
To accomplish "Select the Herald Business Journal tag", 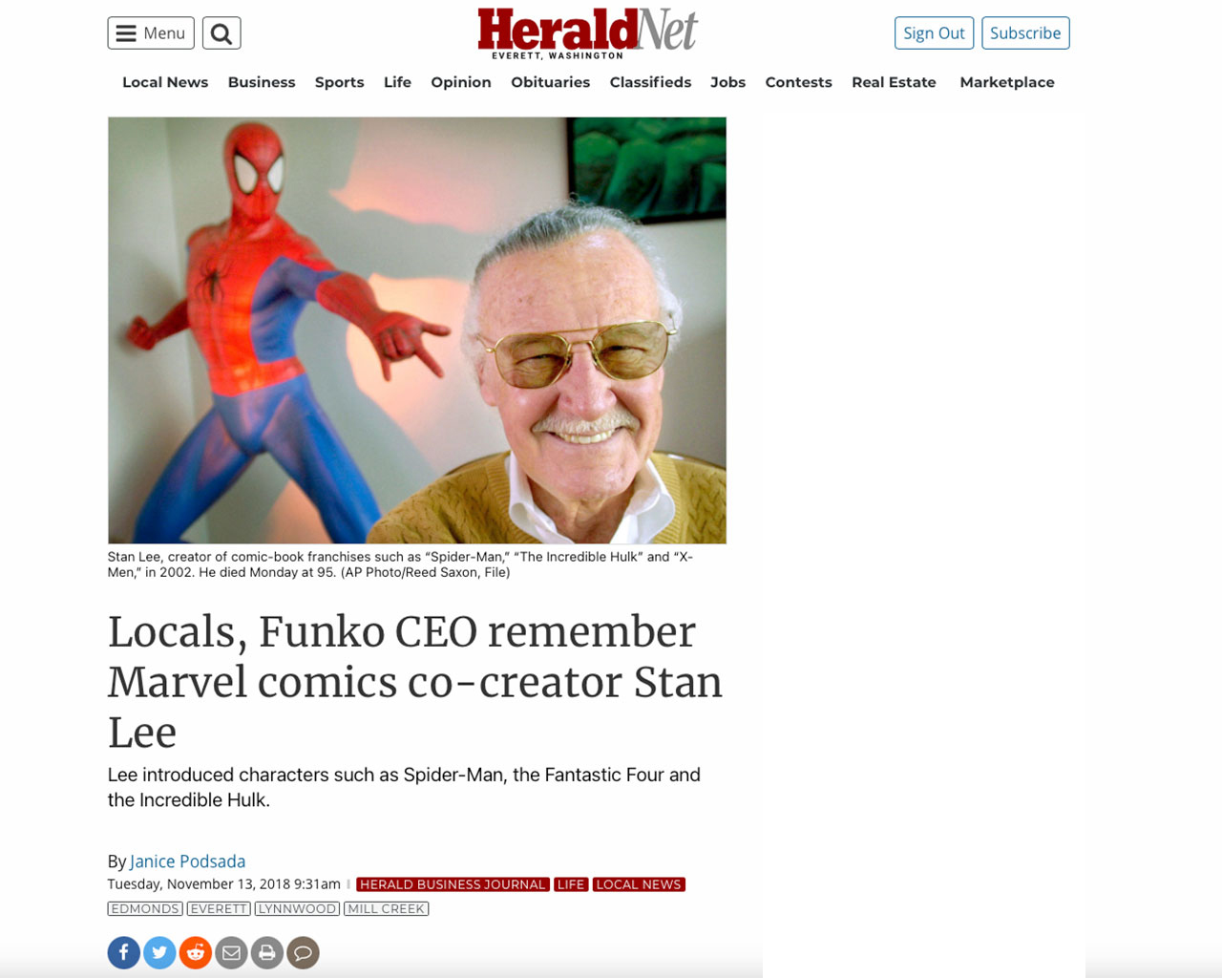I will [x=453, y=884].
